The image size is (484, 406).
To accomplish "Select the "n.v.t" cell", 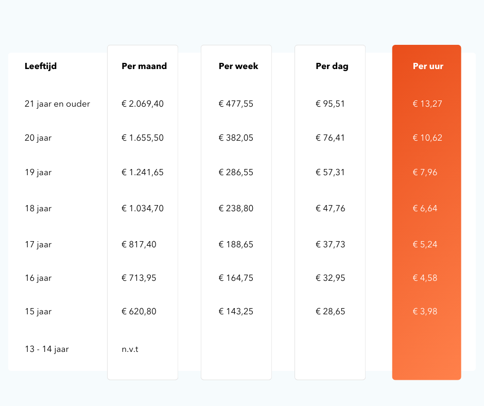I will [130, 349].
